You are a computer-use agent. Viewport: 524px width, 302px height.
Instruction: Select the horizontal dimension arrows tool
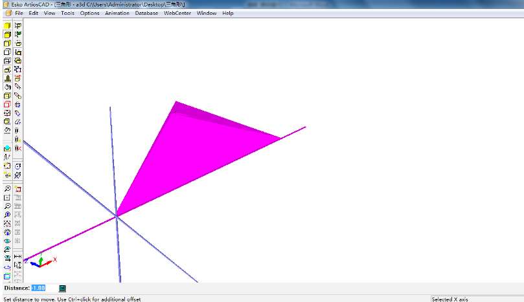coord(18,257)
